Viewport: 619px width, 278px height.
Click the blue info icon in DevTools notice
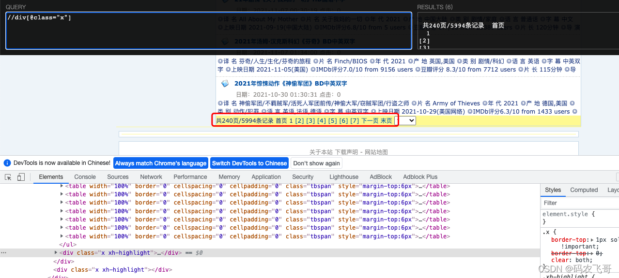click(7, 163)
